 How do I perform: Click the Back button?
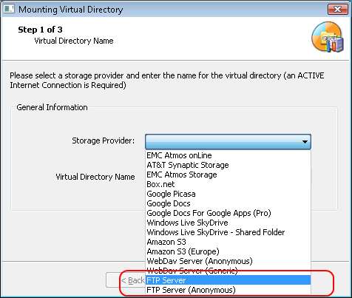pyautogui.click(x=126, y=280)
